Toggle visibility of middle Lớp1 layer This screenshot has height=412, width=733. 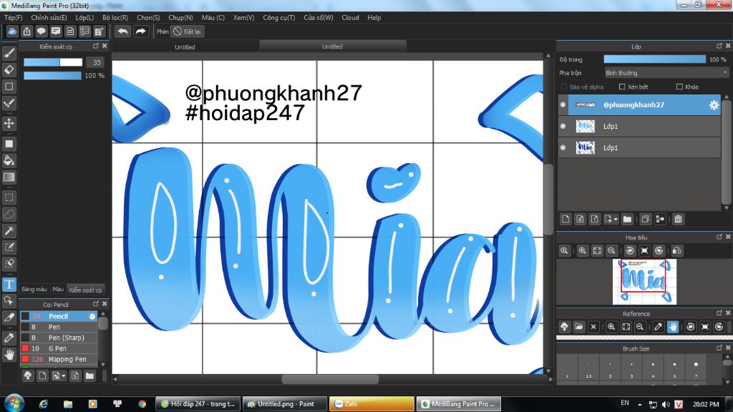coord(563,126)
